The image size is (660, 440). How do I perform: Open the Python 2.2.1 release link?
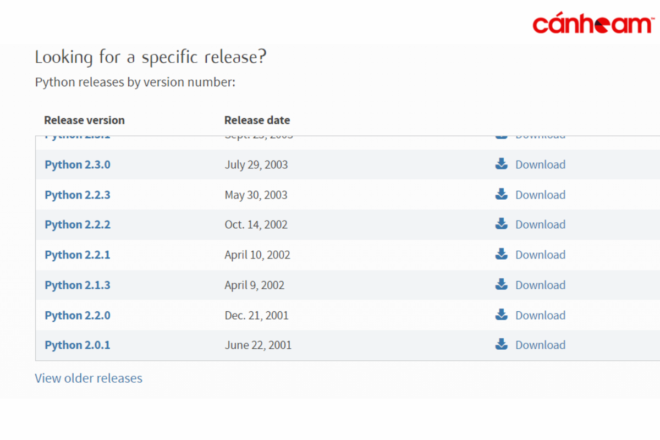point(78,255)
